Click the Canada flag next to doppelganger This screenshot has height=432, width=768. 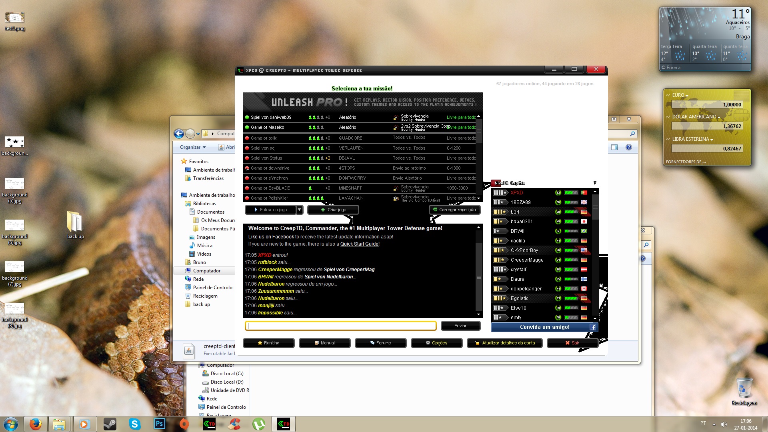point(584,289)
